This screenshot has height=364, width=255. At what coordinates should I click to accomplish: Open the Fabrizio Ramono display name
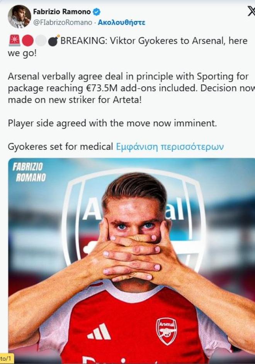pyautogui.click(x=62, y=12)
